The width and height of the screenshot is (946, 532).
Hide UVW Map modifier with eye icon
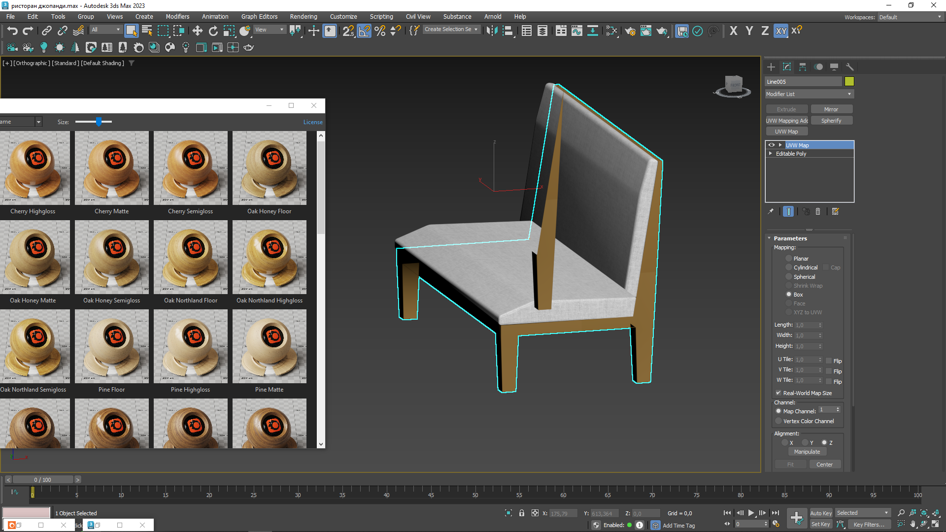point(772,145)
